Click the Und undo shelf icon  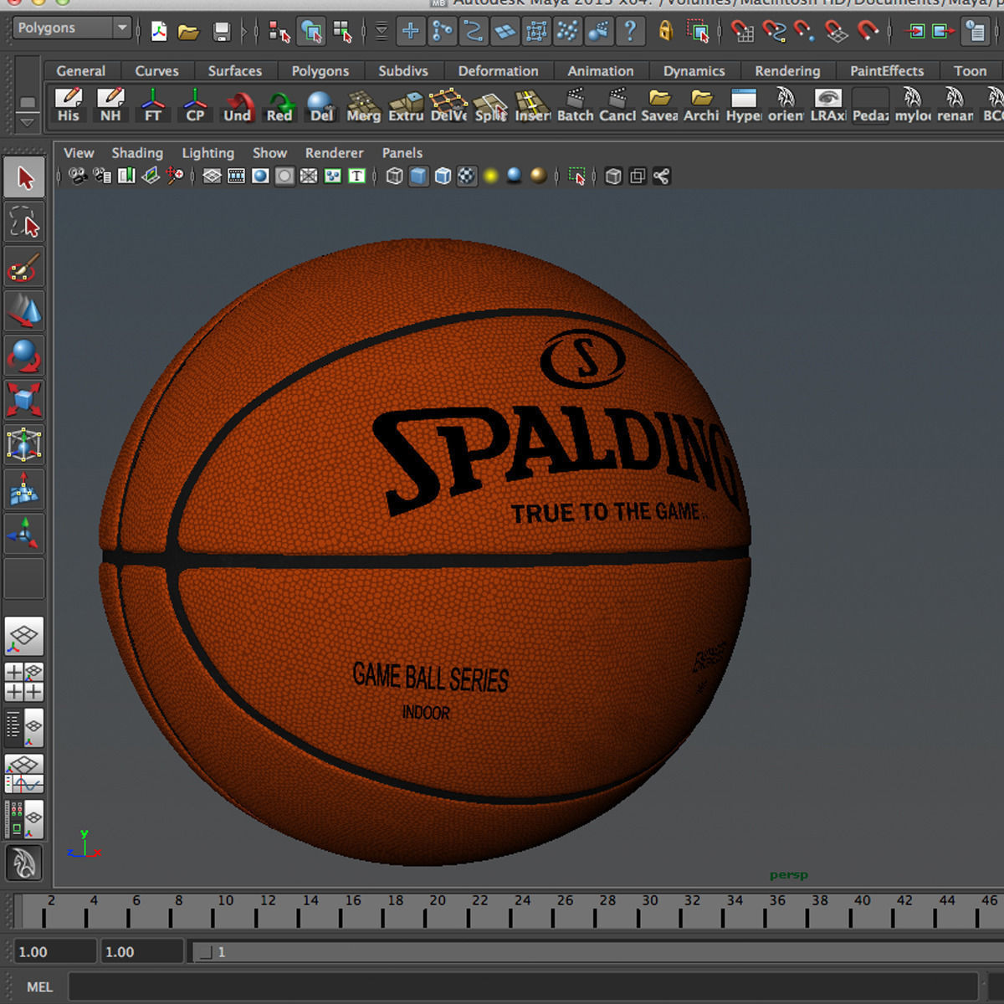(x=237, y=105)
